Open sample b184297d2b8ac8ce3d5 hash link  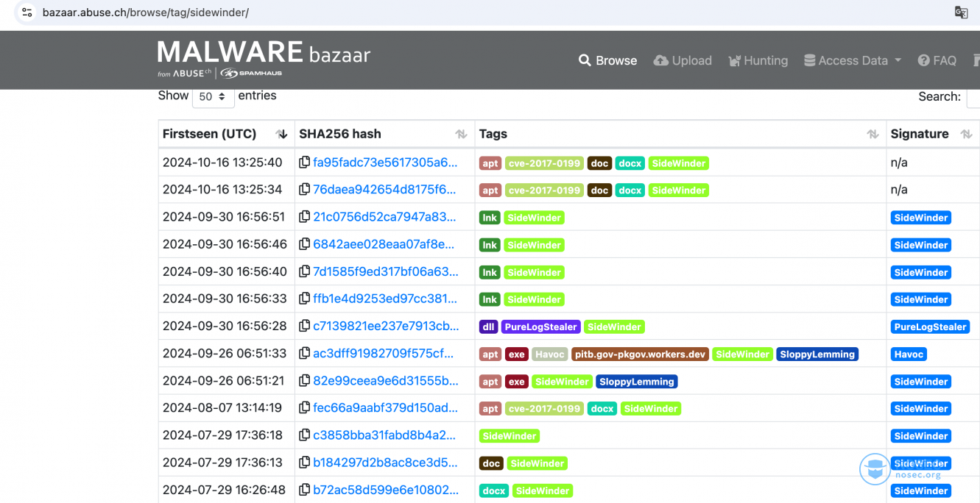point(385,463)
